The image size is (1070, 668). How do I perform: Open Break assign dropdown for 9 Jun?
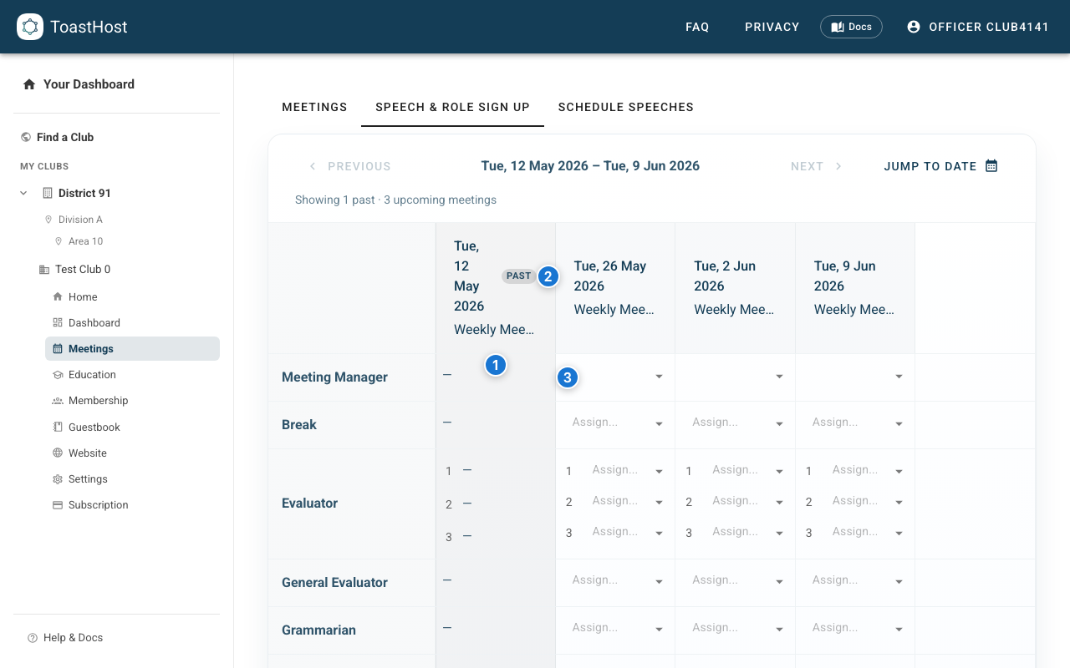click(x=855, y=423)
